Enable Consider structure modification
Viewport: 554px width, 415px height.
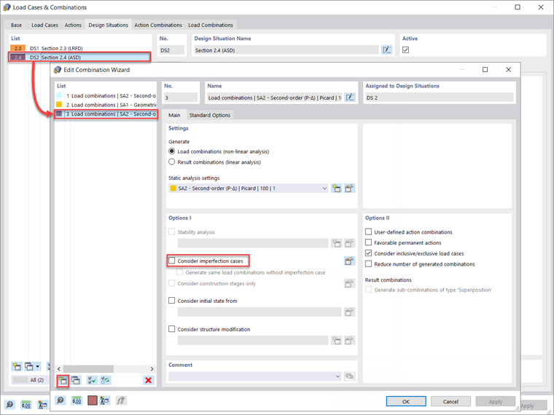172,329
